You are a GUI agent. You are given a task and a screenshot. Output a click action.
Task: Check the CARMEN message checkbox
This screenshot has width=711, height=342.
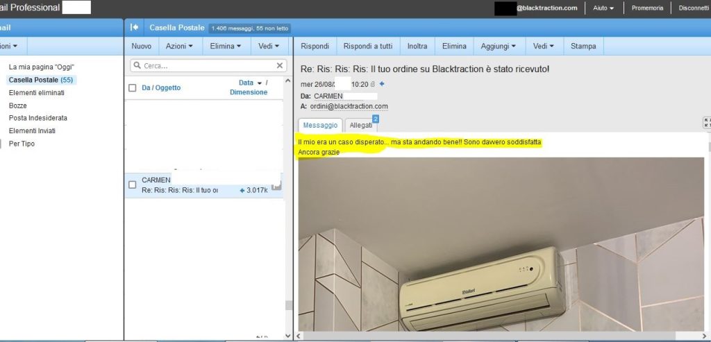[132, 185]
